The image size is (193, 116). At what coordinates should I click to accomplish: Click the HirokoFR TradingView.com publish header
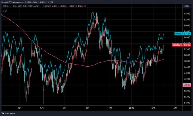coord(27,2)
